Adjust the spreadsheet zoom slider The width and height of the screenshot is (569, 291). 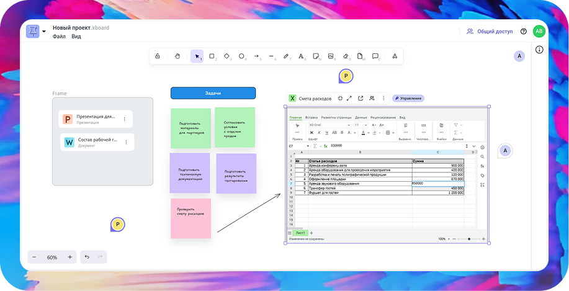pos(469,239)
